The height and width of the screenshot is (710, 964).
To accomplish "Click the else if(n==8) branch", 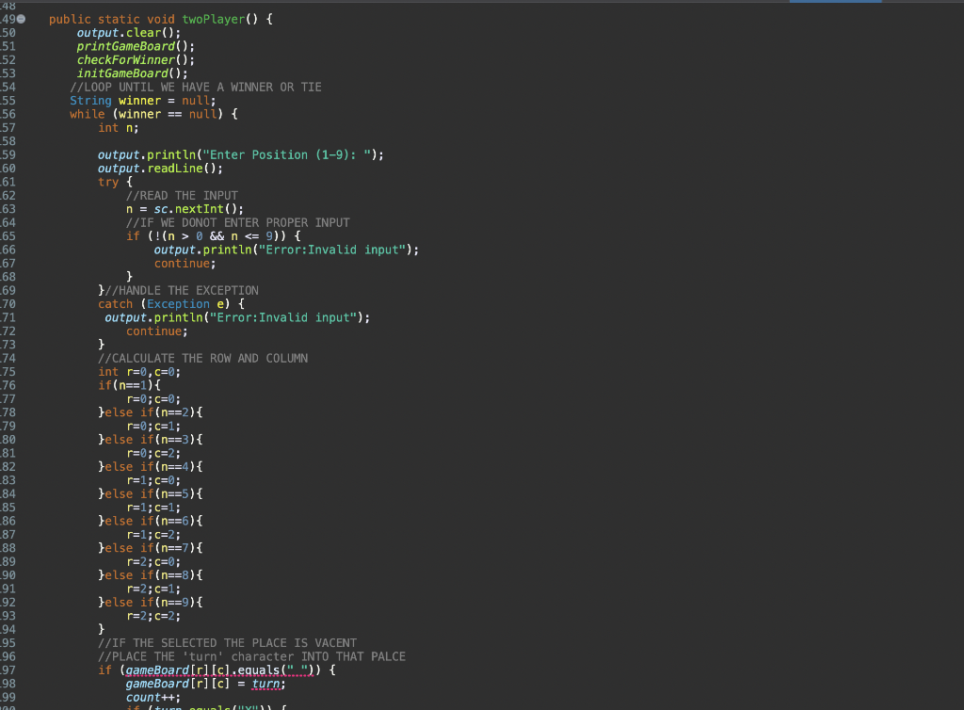I will (151, 574).
